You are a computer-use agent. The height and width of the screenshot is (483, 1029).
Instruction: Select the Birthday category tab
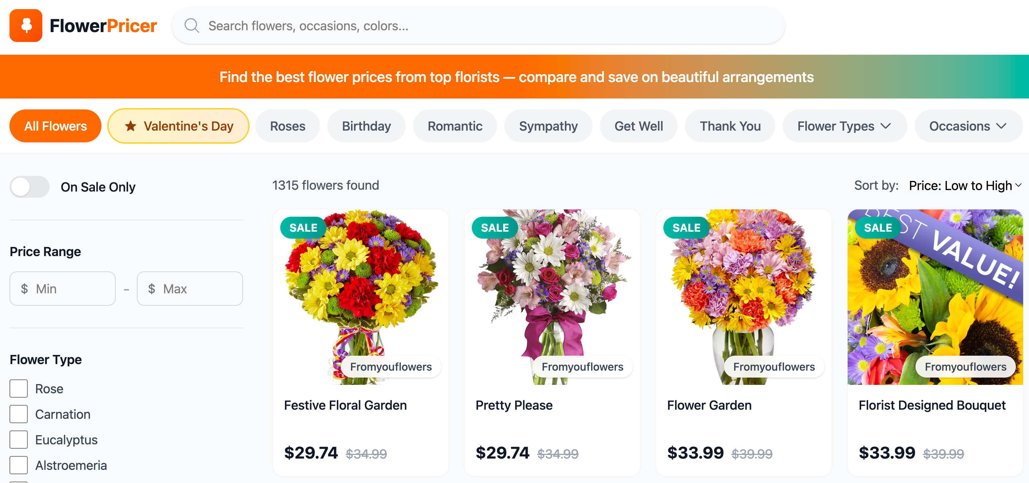366,126
